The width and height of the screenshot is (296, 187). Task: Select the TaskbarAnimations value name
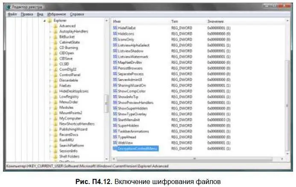point(133,131)
